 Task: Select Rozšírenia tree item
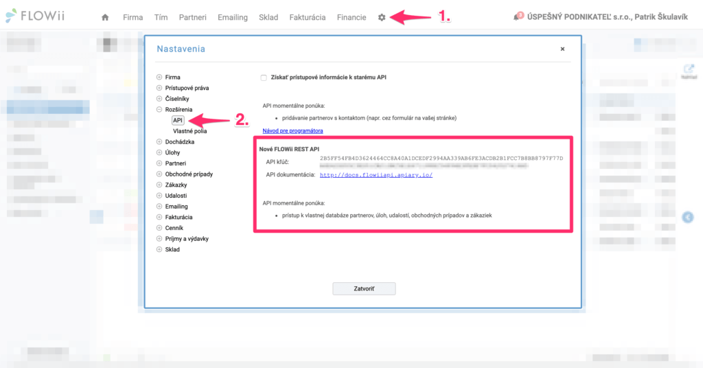pos(178,109)
